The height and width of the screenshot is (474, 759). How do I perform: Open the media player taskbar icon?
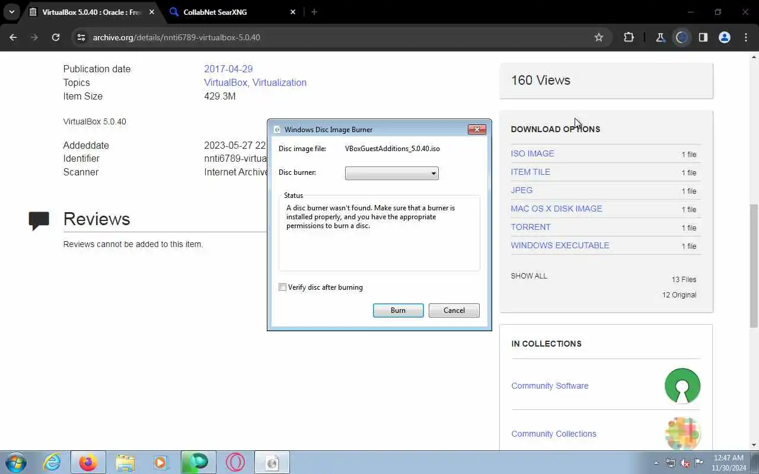pyautogui.click(x=161, y=462)
